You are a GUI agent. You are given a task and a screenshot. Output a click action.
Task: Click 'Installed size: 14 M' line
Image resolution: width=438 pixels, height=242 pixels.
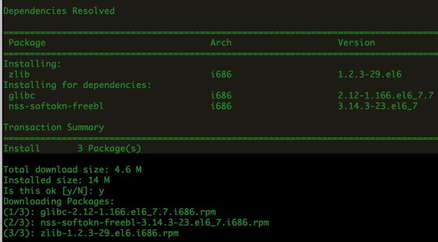pos(56,180)
